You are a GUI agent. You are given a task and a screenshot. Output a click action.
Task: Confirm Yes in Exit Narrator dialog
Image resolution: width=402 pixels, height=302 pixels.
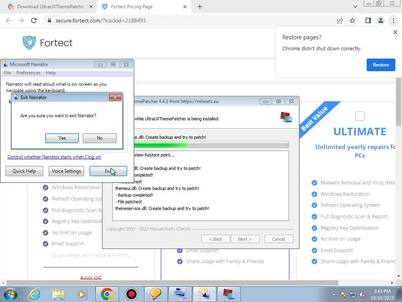click(62, 138)
